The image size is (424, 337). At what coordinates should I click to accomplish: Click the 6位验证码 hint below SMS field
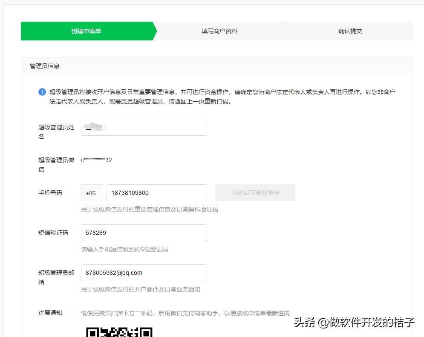point(124,249)
